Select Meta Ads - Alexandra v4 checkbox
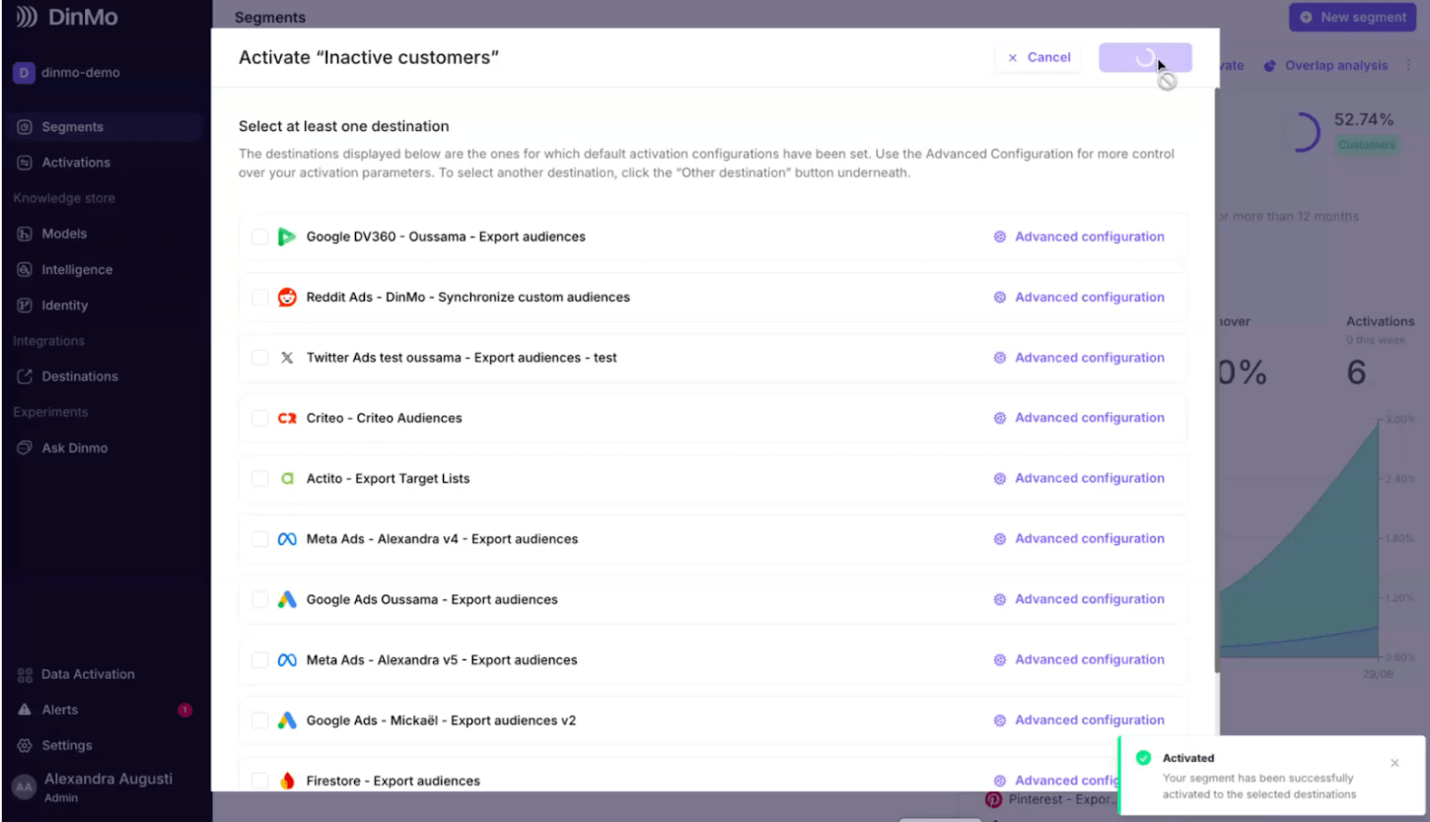Viewport: 1430px width, 822px height. click(260, 539)
